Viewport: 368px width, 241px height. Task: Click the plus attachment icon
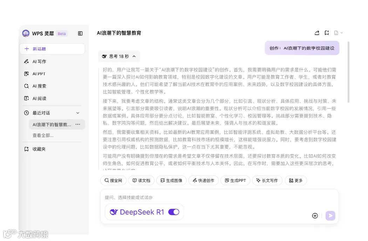click(x=315, y=216)
